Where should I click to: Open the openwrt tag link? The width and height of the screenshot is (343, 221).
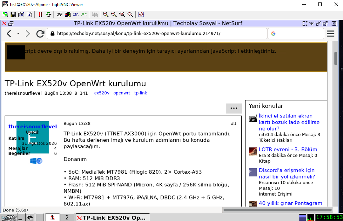[x=122, y=93]
